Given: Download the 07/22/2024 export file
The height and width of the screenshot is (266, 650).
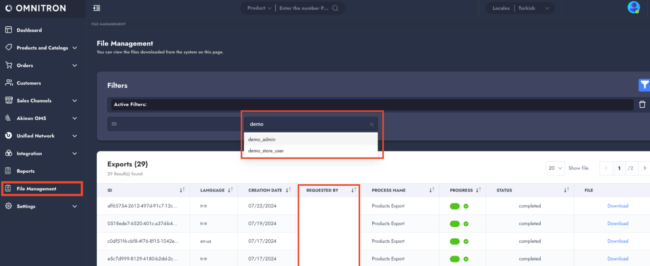Looking at the screenshot, I should [617, 206].
